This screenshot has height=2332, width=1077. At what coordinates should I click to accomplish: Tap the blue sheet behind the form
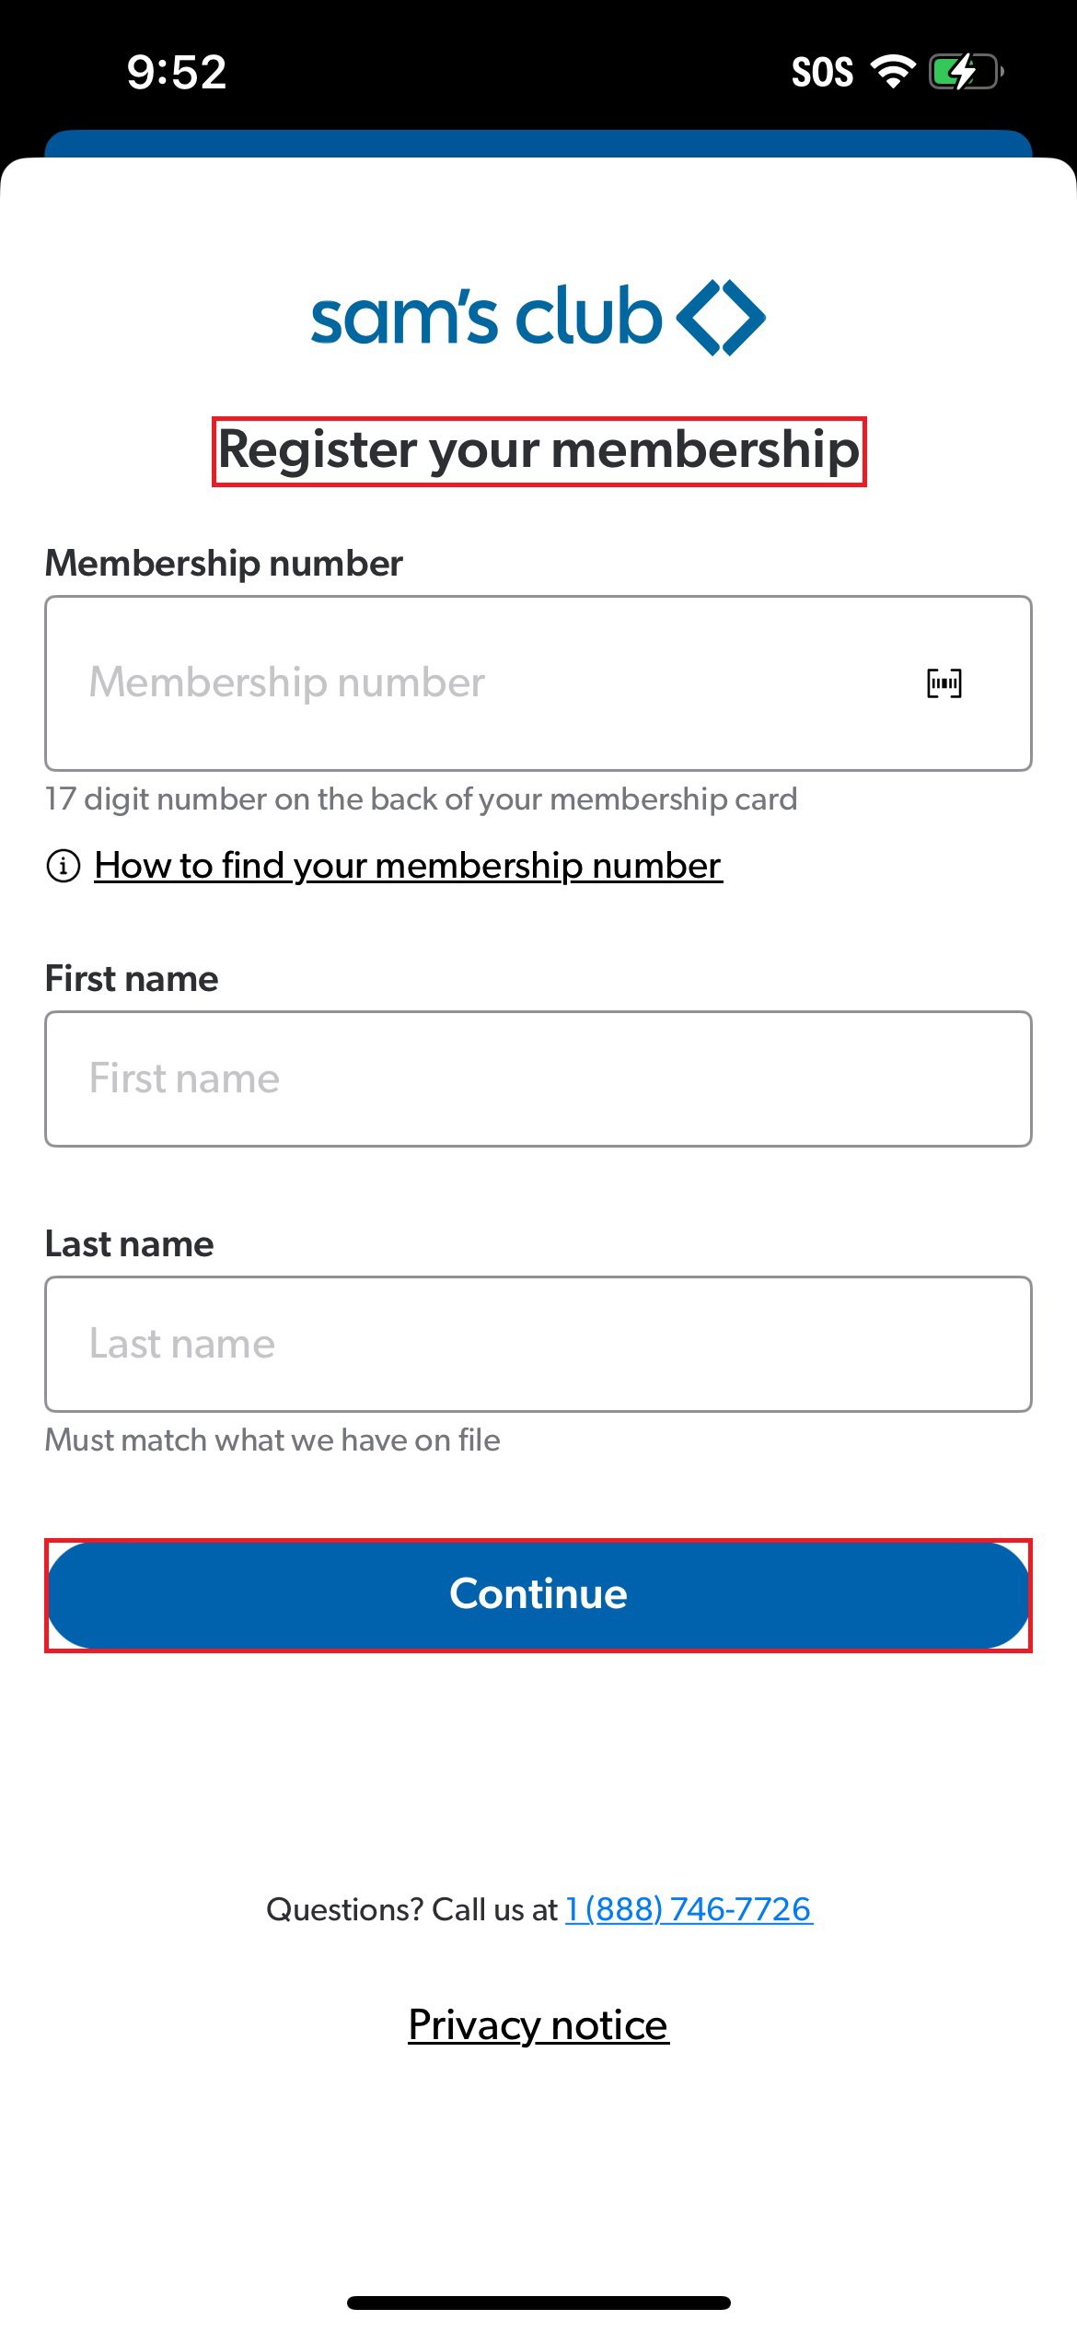pyautogui.click(x=538, y=143)
